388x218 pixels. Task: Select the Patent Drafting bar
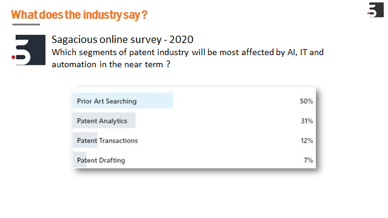click(79, 160)
